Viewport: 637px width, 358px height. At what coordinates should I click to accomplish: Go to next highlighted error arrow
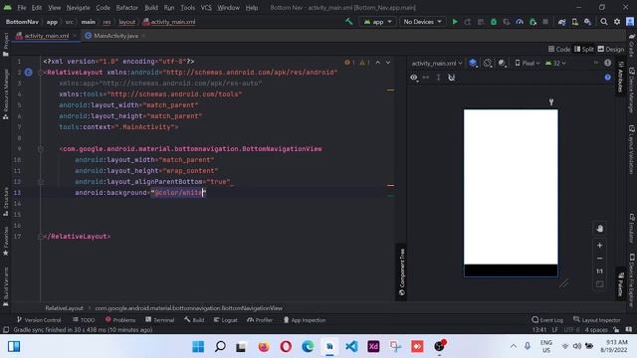pyautogui.click(x=388, y=62)
